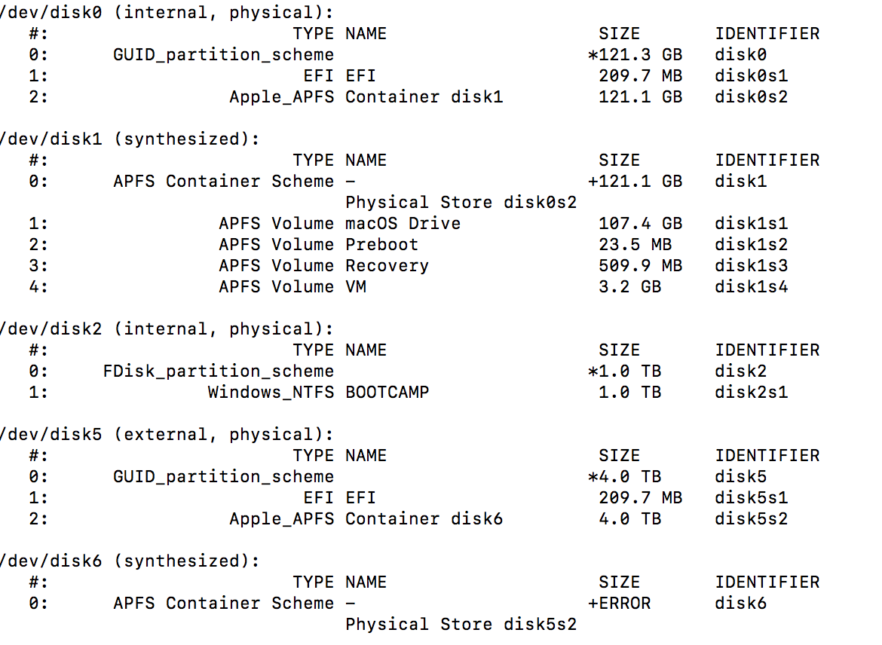Click the /dev/disk2 header line
This screenshot has height=645, width=882.
click(x=166, y=329)
